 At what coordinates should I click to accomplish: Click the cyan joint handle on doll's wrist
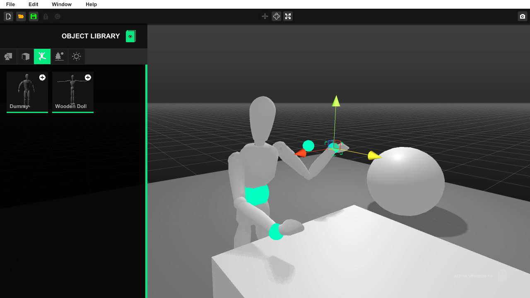(x=276, y=232)
